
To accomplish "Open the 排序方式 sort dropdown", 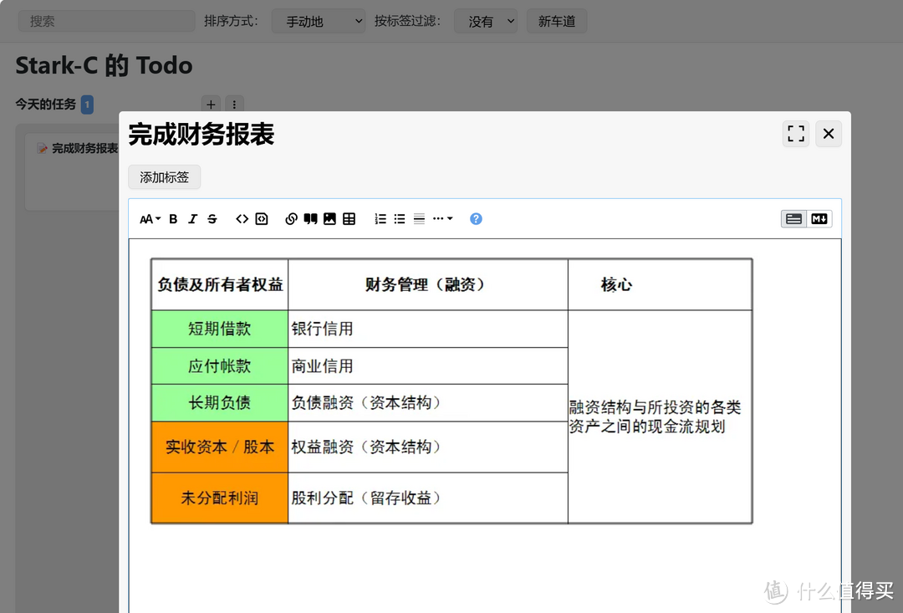I will 319,22.
